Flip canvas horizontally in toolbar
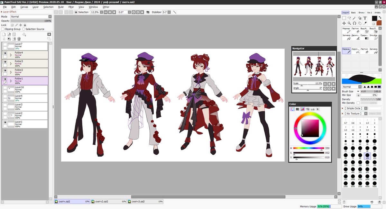Screen dimensions: 386x209 pyautogui.click(x=148, y=12)
